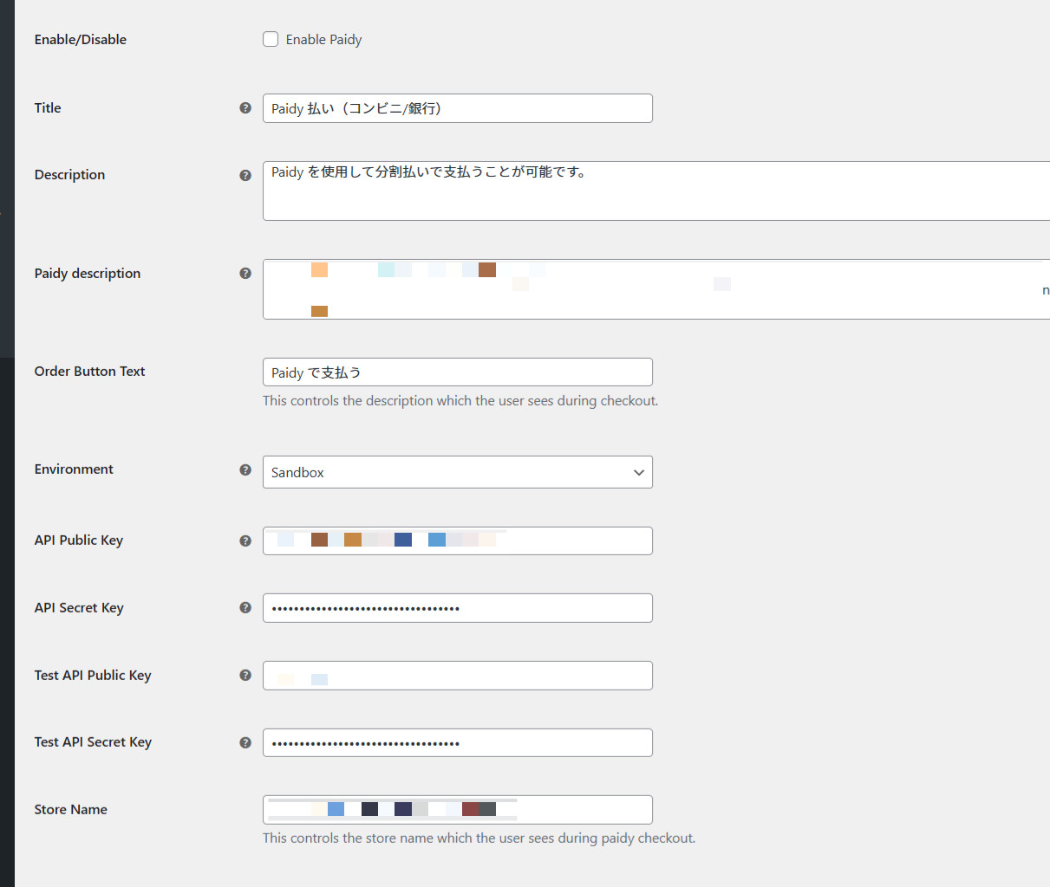Click the Paidy description row label

coord(88,274)
